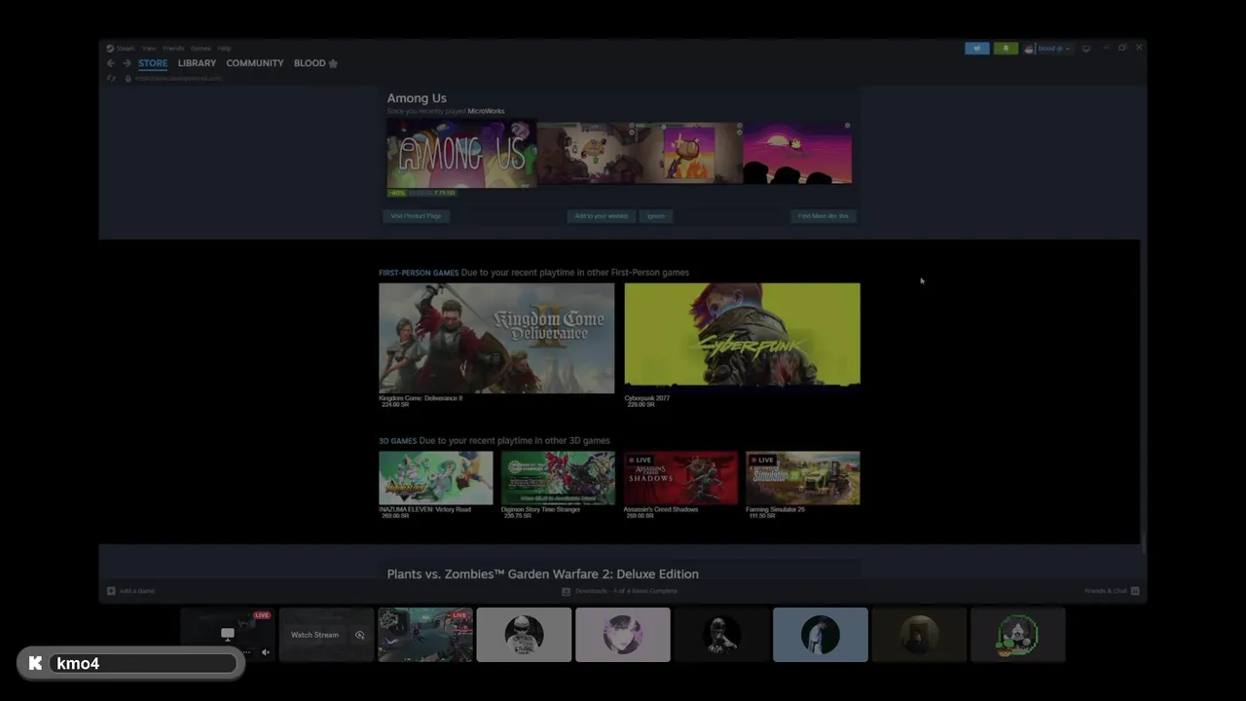Click the star icon next to BLOOD
This screenshot has width=1246, height=701.
click(x=333, y=63)
